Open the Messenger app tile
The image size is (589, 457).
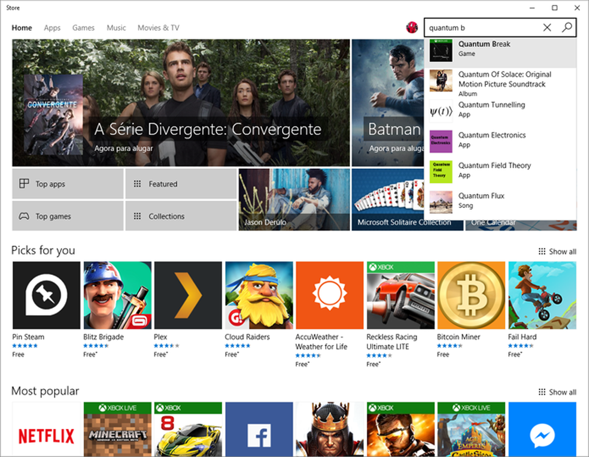[x=542, y=429]
